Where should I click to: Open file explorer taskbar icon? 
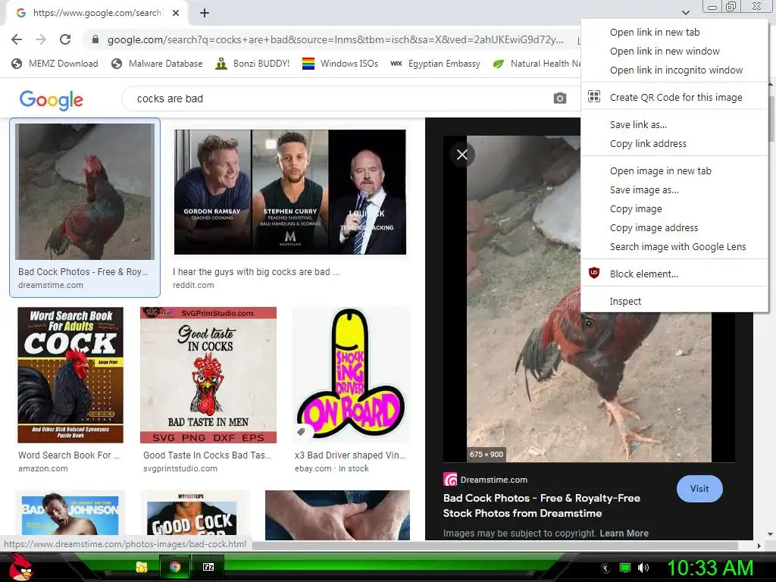click(x=141, y=567)
